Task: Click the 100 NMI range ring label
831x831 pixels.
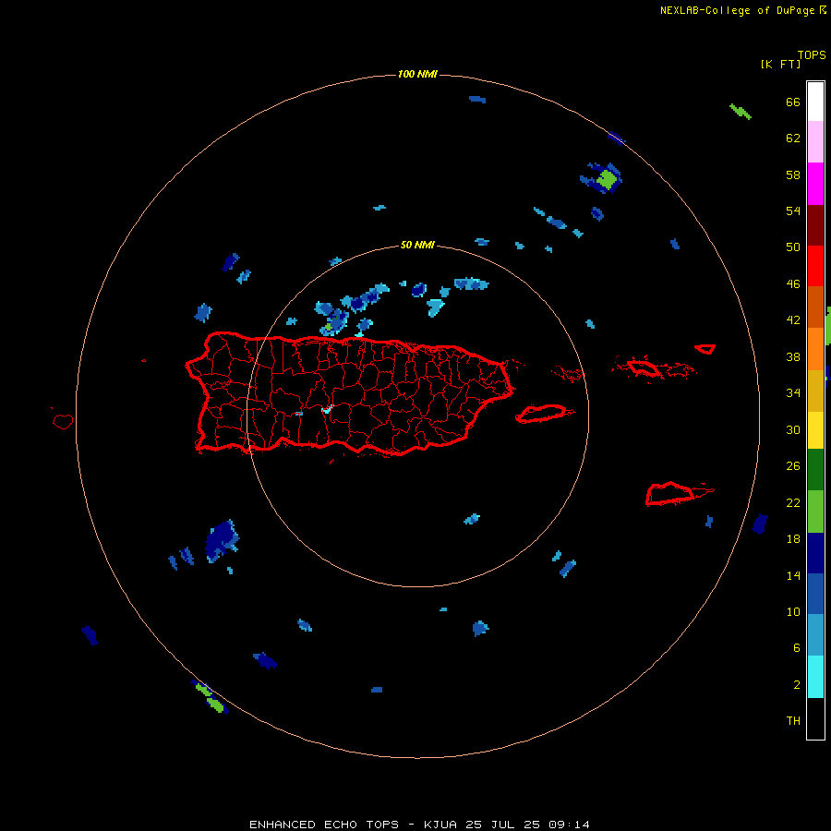Action: pos(417,74)
